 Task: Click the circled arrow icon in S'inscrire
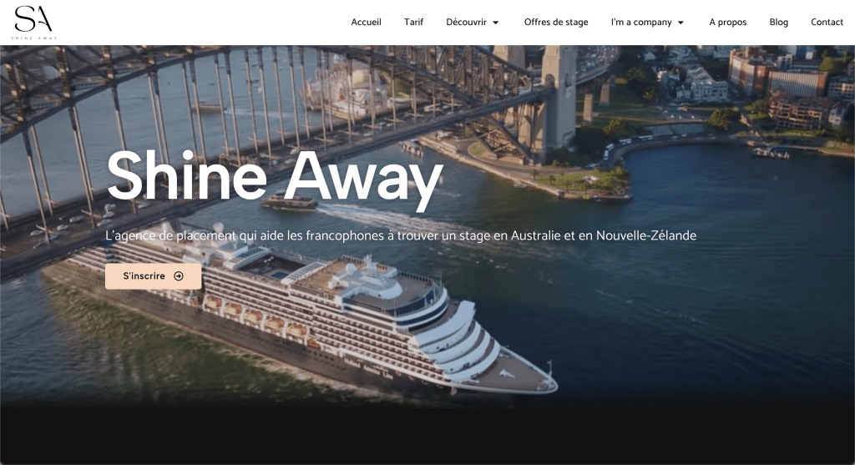[x=179, y=276]
